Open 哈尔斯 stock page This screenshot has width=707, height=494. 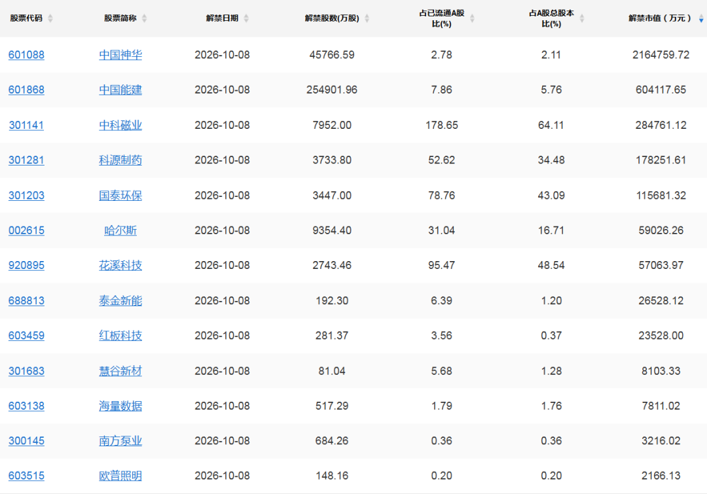click(120, 230)
